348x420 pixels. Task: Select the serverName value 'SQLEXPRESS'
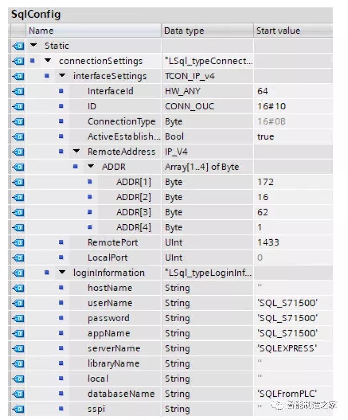pos(293,349)
